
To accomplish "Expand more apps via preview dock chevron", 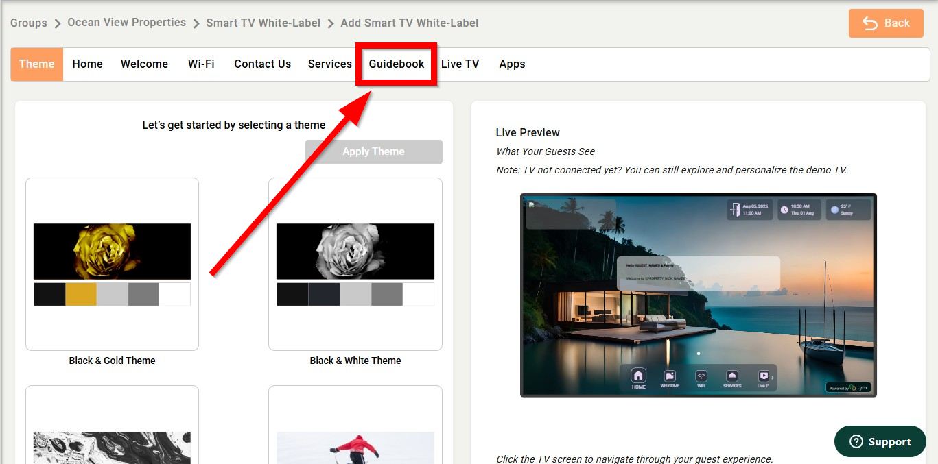I will point(773,378).
